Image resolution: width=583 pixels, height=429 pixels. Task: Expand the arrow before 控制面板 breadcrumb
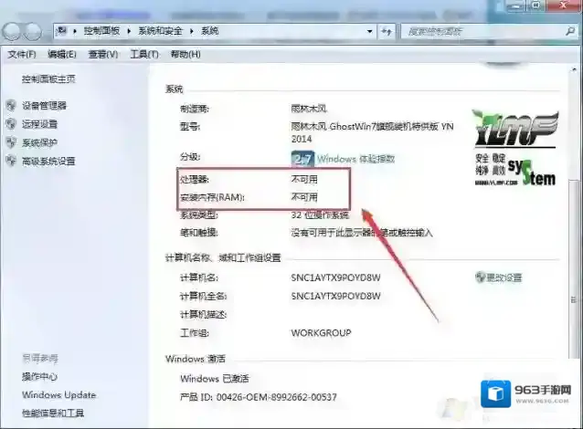(x=75, y=31)
